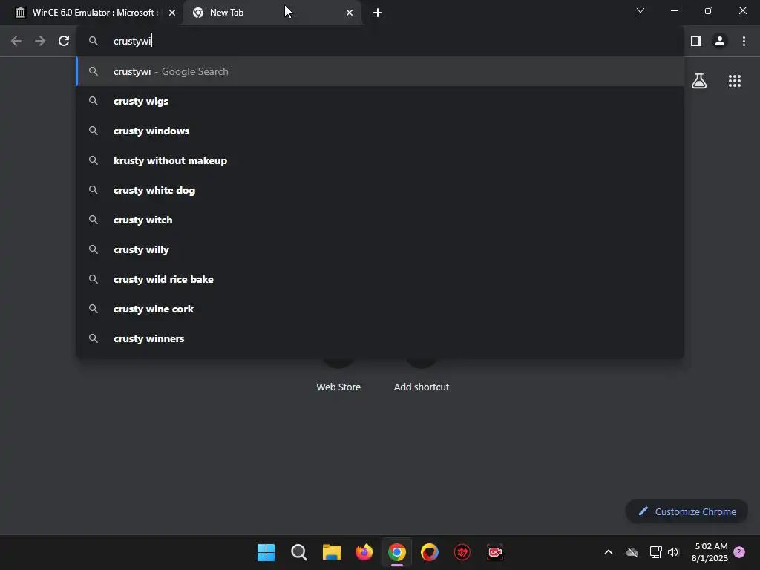Screen dimensions: 760x570
Task: Open Windows taskbar search
Action: coord(298,552)
